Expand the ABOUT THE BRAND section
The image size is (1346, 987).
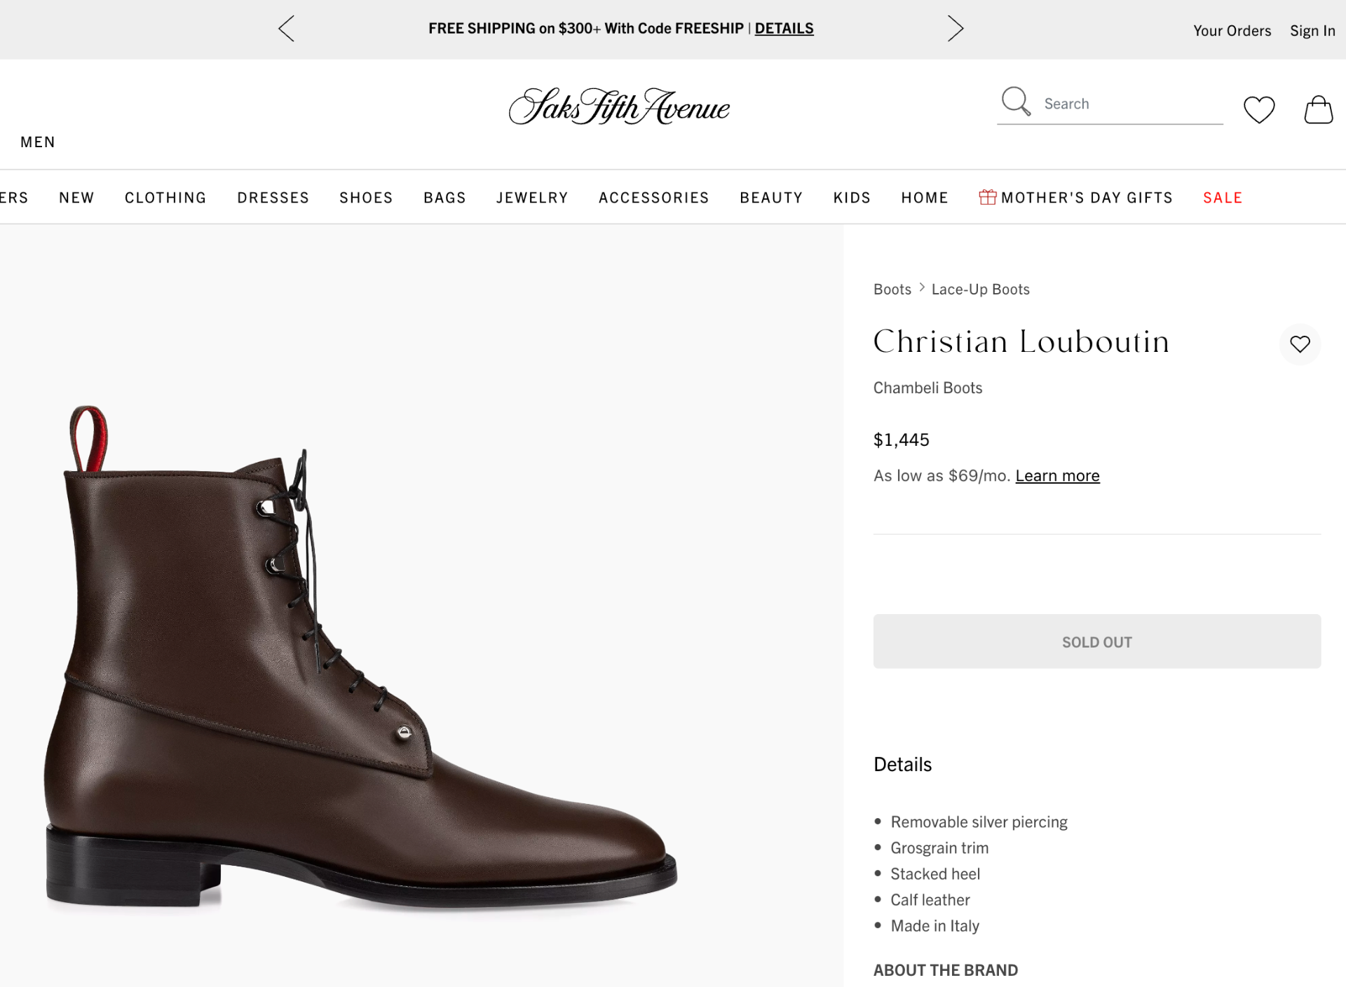coord(945,969)
